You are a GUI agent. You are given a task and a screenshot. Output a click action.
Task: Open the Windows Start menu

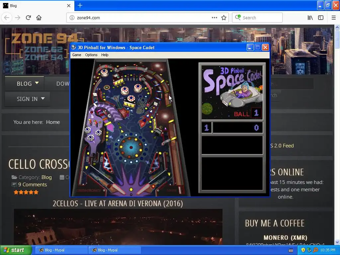coord(16,250)
